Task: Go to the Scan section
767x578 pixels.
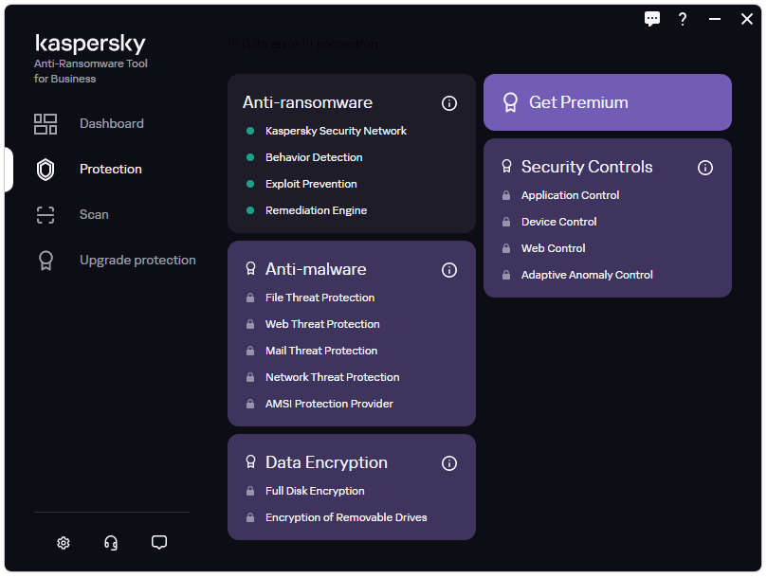Action: (94, 215)
